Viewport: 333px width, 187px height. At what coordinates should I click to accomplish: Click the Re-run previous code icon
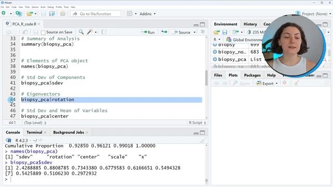coord(164,32)
